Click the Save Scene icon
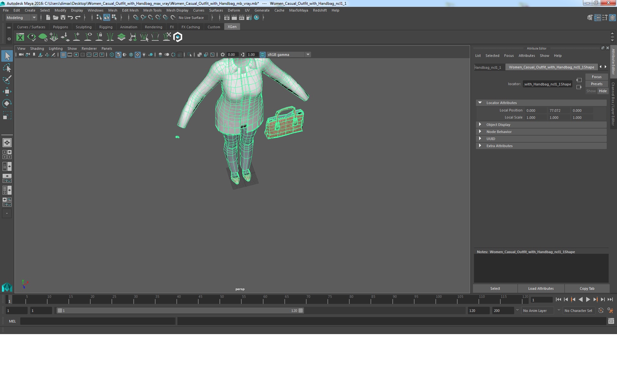Viewport: 617px width, 372px height. point(63,18)
